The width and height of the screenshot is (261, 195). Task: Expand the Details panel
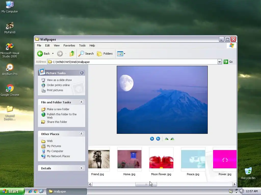[x=81, y=168]
